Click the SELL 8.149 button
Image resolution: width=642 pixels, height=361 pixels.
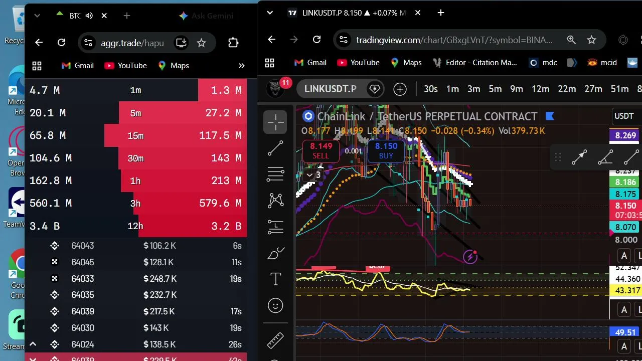click(321, 151)
